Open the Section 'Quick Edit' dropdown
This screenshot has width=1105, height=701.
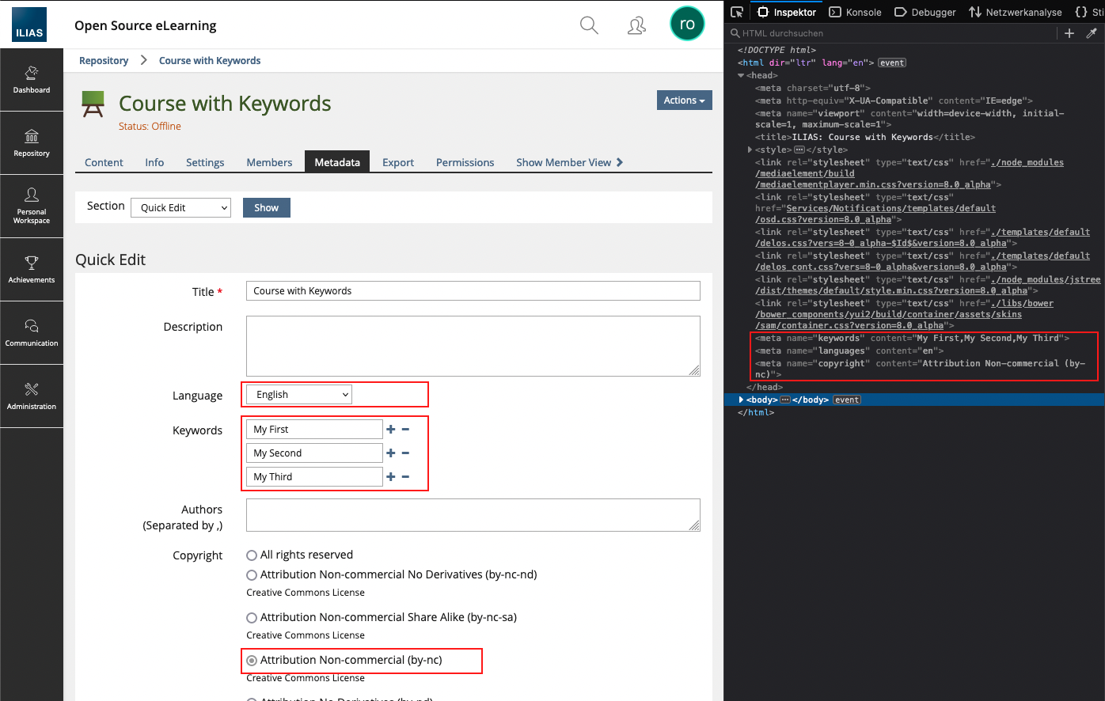pos(180,208)
